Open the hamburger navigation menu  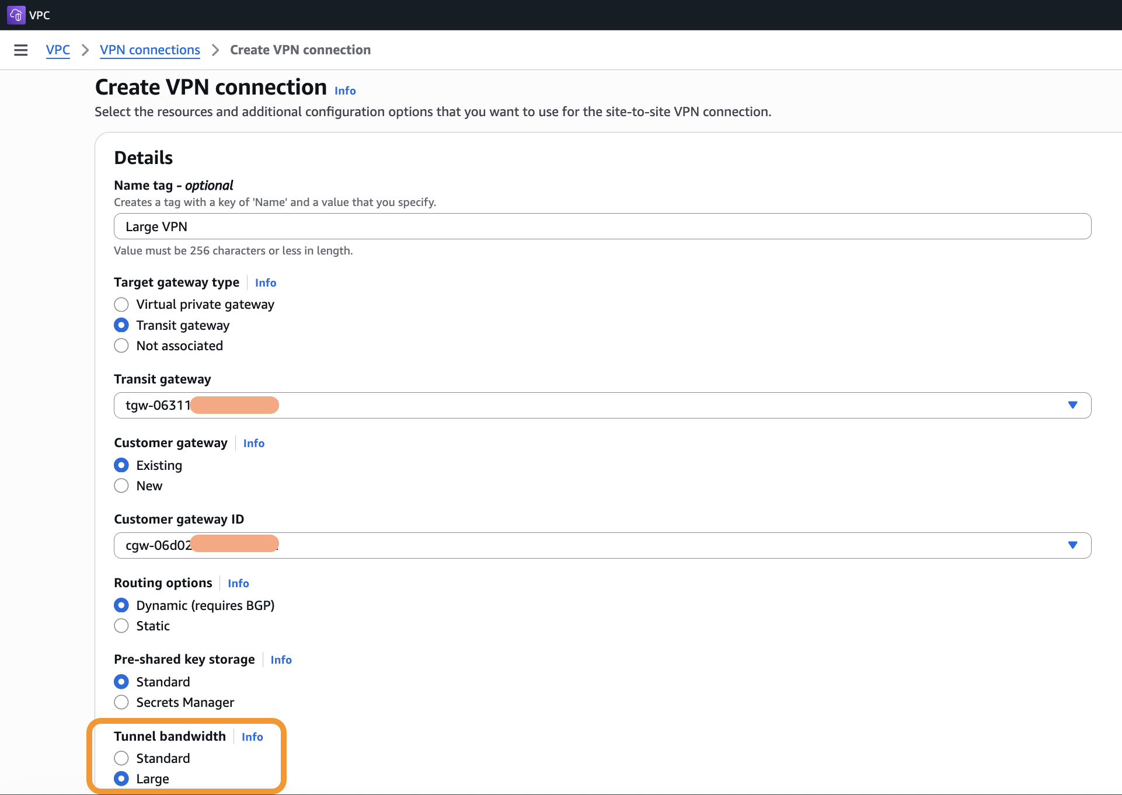(x=21, y=50)
